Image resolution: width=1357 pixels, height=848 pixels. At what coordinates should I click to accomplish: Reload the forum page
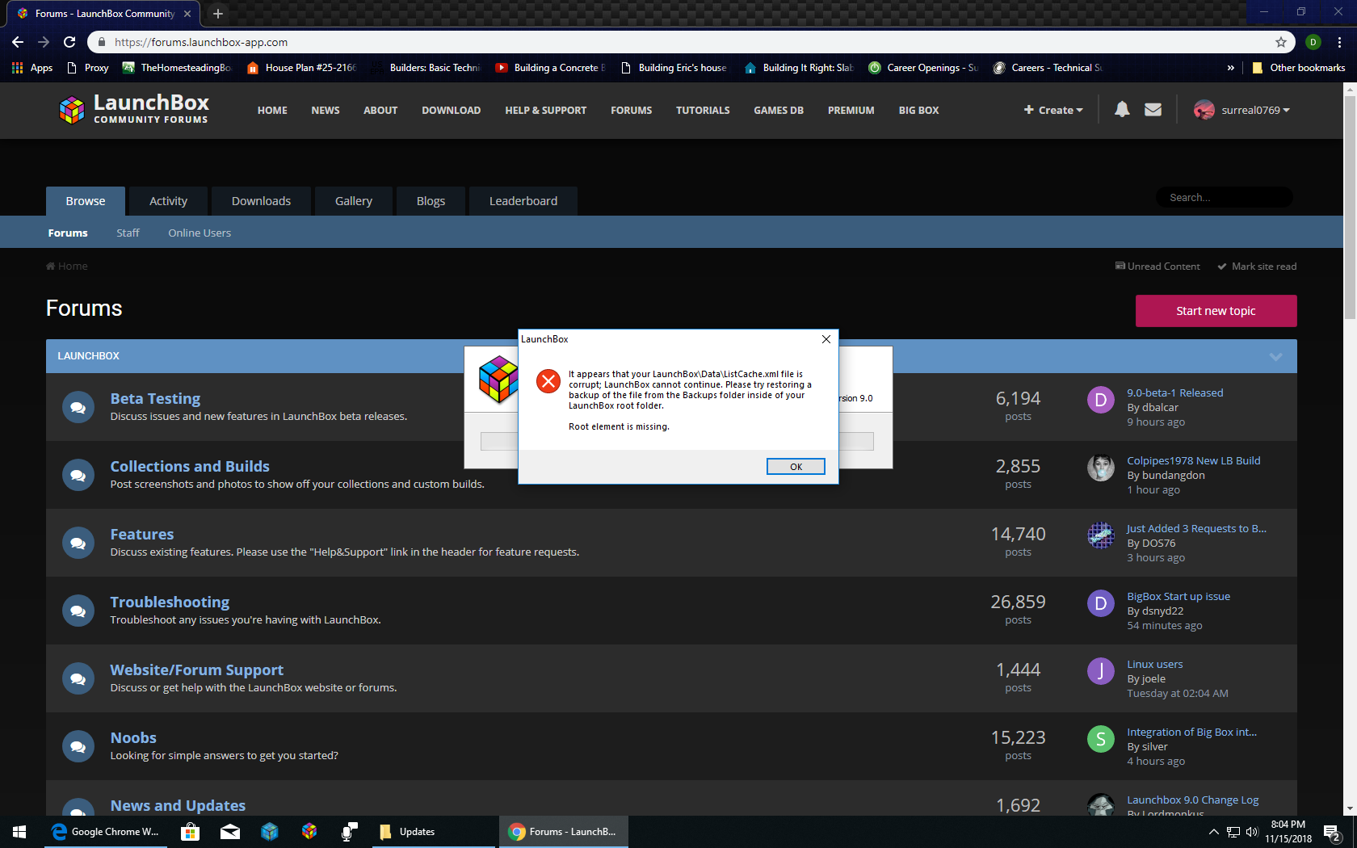69,42
